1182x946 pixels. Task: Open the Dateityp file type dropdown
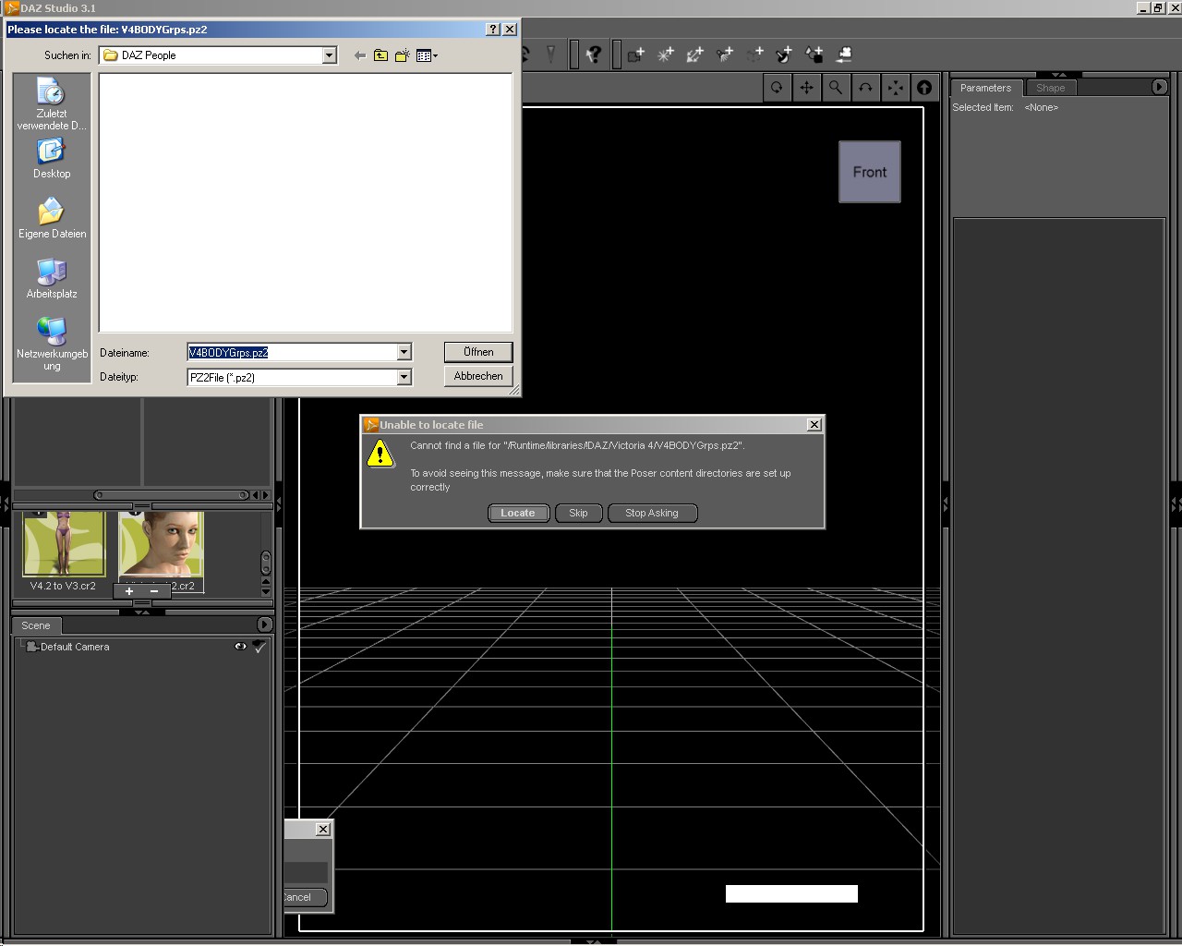(x=404, y=377)
